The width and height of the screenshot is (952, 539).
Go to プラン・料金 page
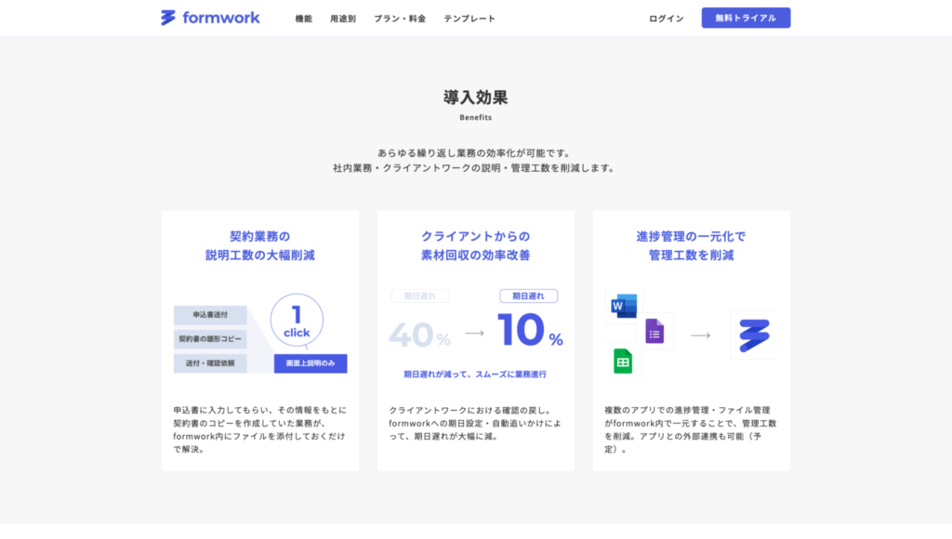point(400,19)
